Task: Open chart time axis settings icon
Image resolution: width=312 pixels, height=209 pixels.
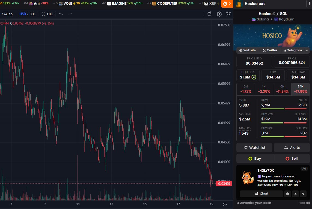Action: pos(225,204)
